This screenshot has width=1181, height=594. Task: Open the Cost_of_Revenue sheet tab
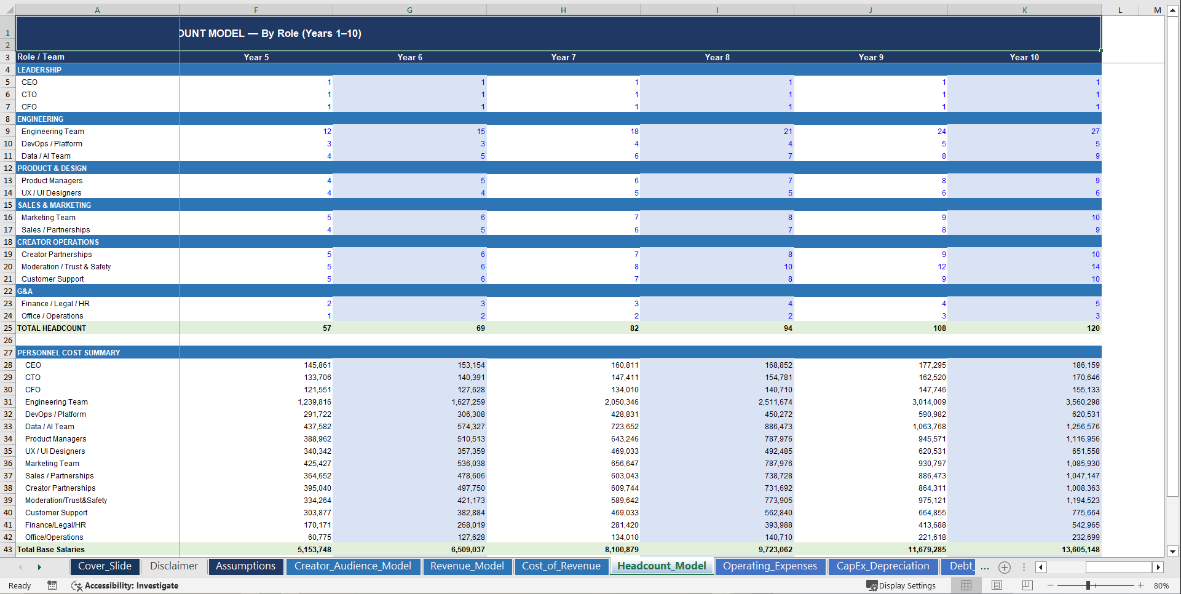[x=561, y=566]
